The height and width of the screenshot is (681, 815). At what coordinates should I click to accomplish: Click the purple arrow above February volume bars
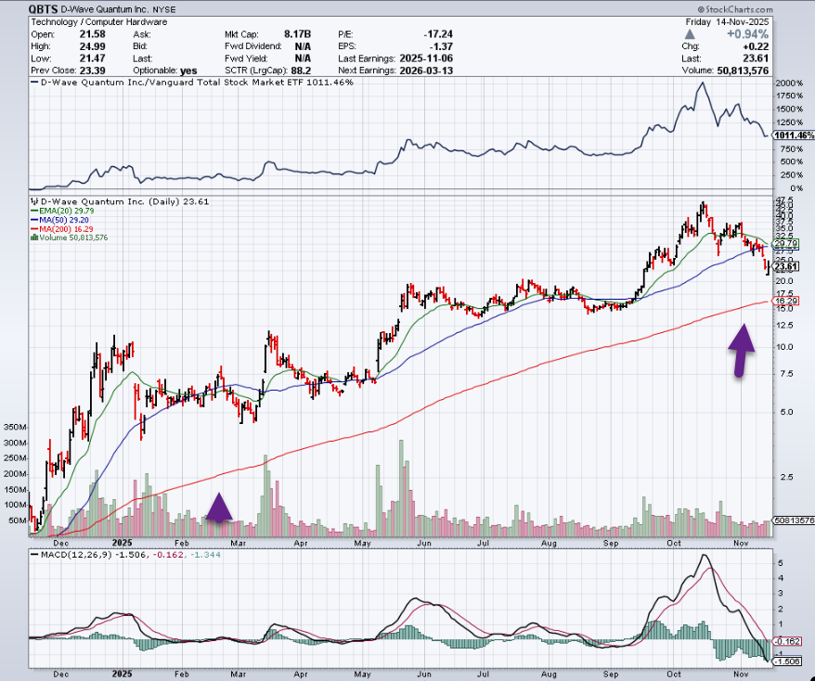point(219,508)
